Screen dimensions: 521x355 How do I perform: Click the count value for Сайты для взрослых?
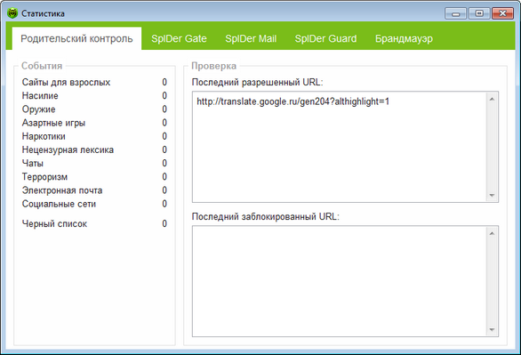coord(164,82)
